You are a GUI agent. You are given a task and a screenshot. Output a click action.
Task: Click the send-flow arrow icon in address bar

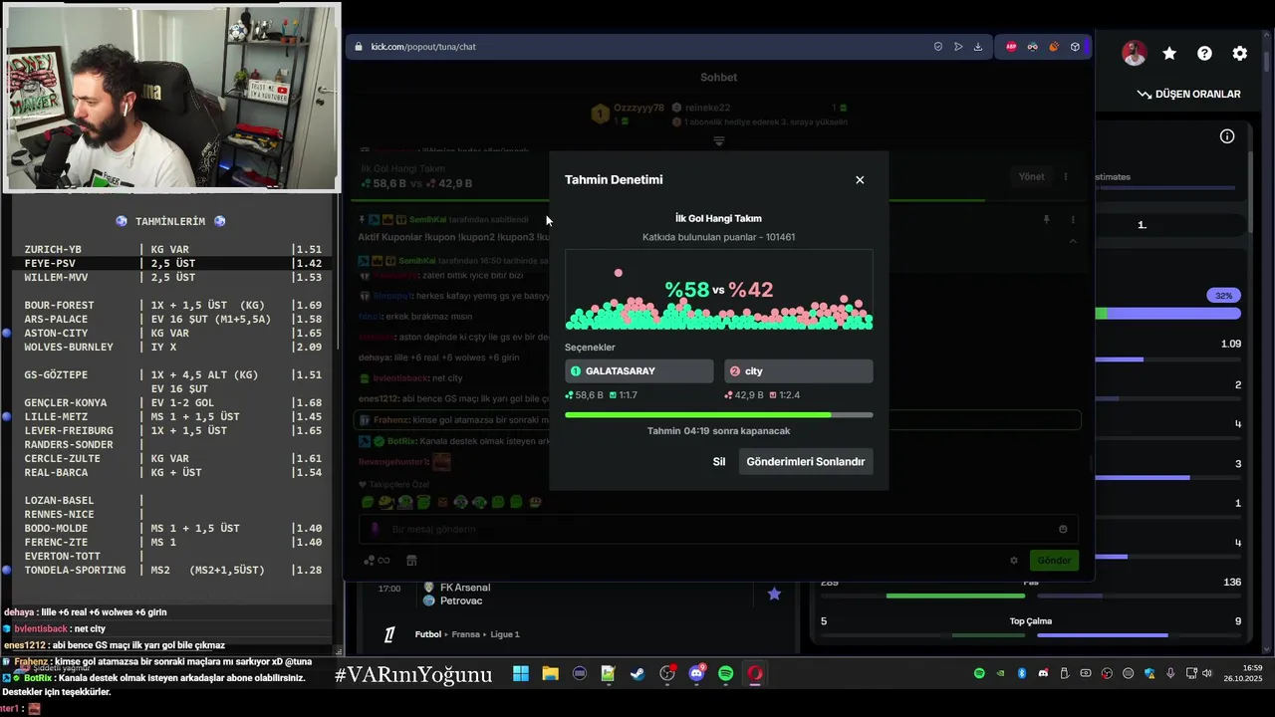[x=958, y=47]
